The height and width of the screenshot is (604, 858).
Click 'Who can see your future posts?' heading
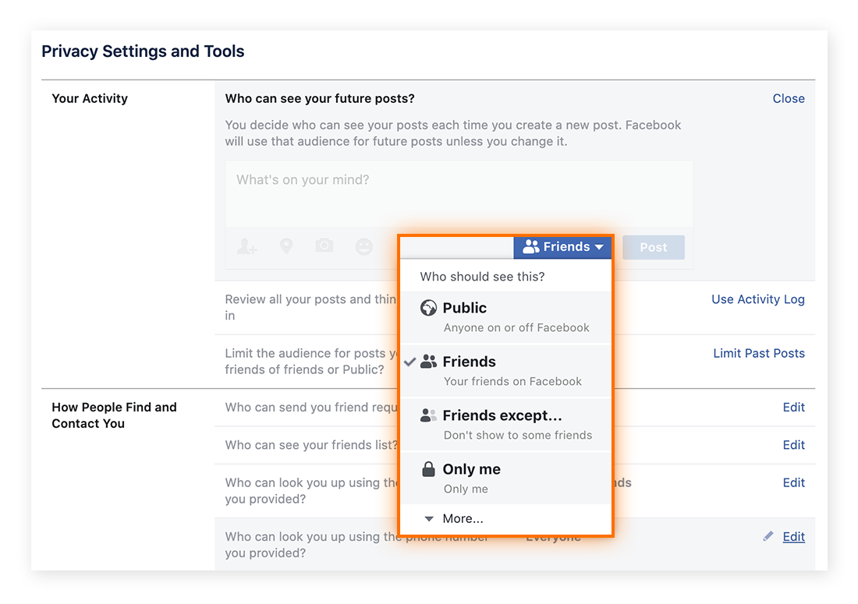[320, 98]
